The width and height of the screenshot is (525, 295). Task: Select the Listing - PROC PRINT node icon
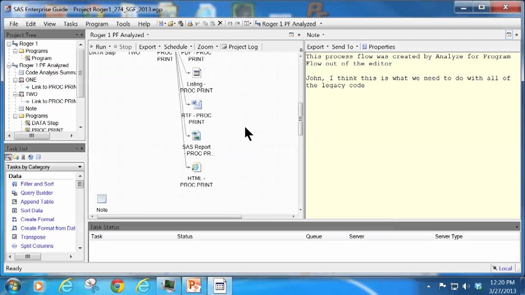coord(196,73)
